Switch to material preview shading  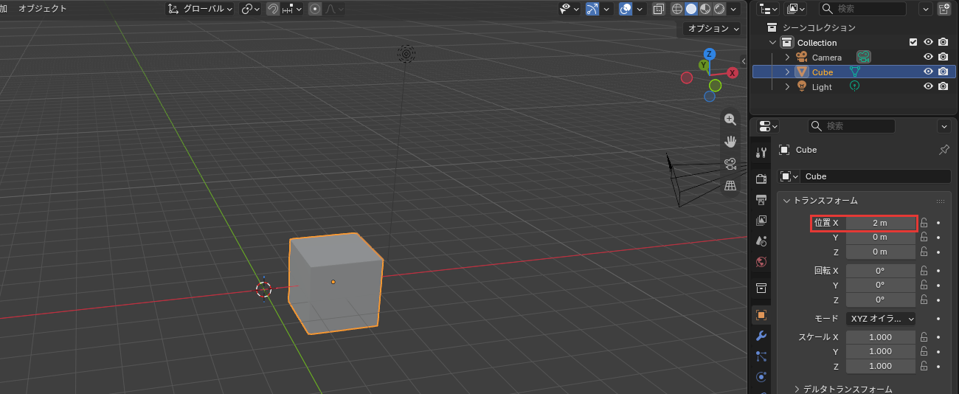click(x=705, y=9)
